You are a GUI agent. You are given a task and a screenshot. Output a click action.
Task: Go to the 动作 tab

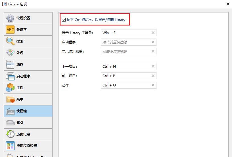[x=28, y=65]
